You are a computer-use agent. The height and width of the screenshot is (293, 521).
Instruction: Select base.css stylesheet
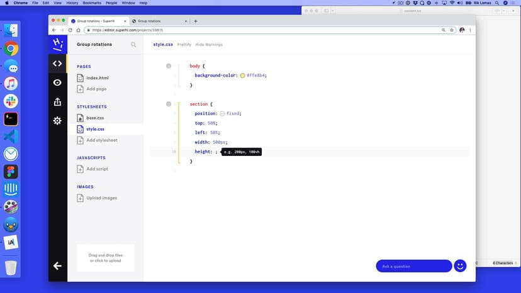[x=95, y=118]
